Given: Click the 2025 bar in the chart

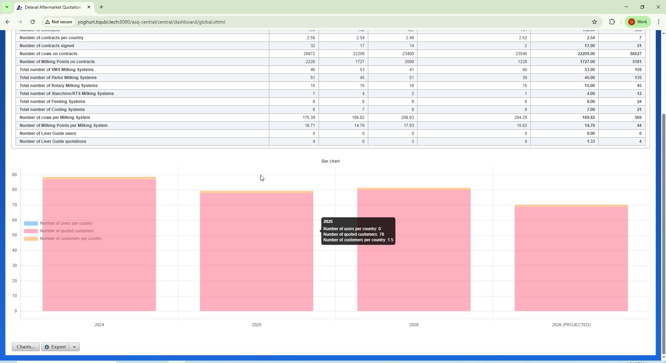Looking at the screenshot, I should (x=257, y=251).
